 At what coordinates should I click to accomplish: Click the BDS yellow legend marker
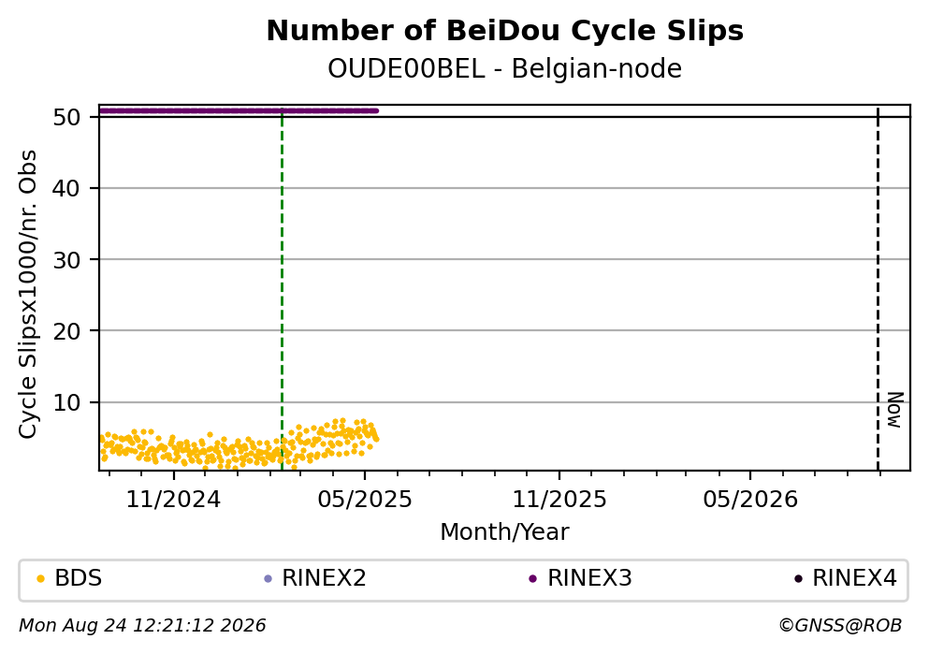pos(40,579)
